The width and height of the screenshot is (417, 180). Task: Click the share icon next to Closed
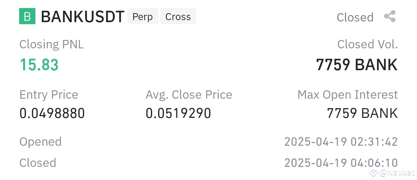point(390,16)
